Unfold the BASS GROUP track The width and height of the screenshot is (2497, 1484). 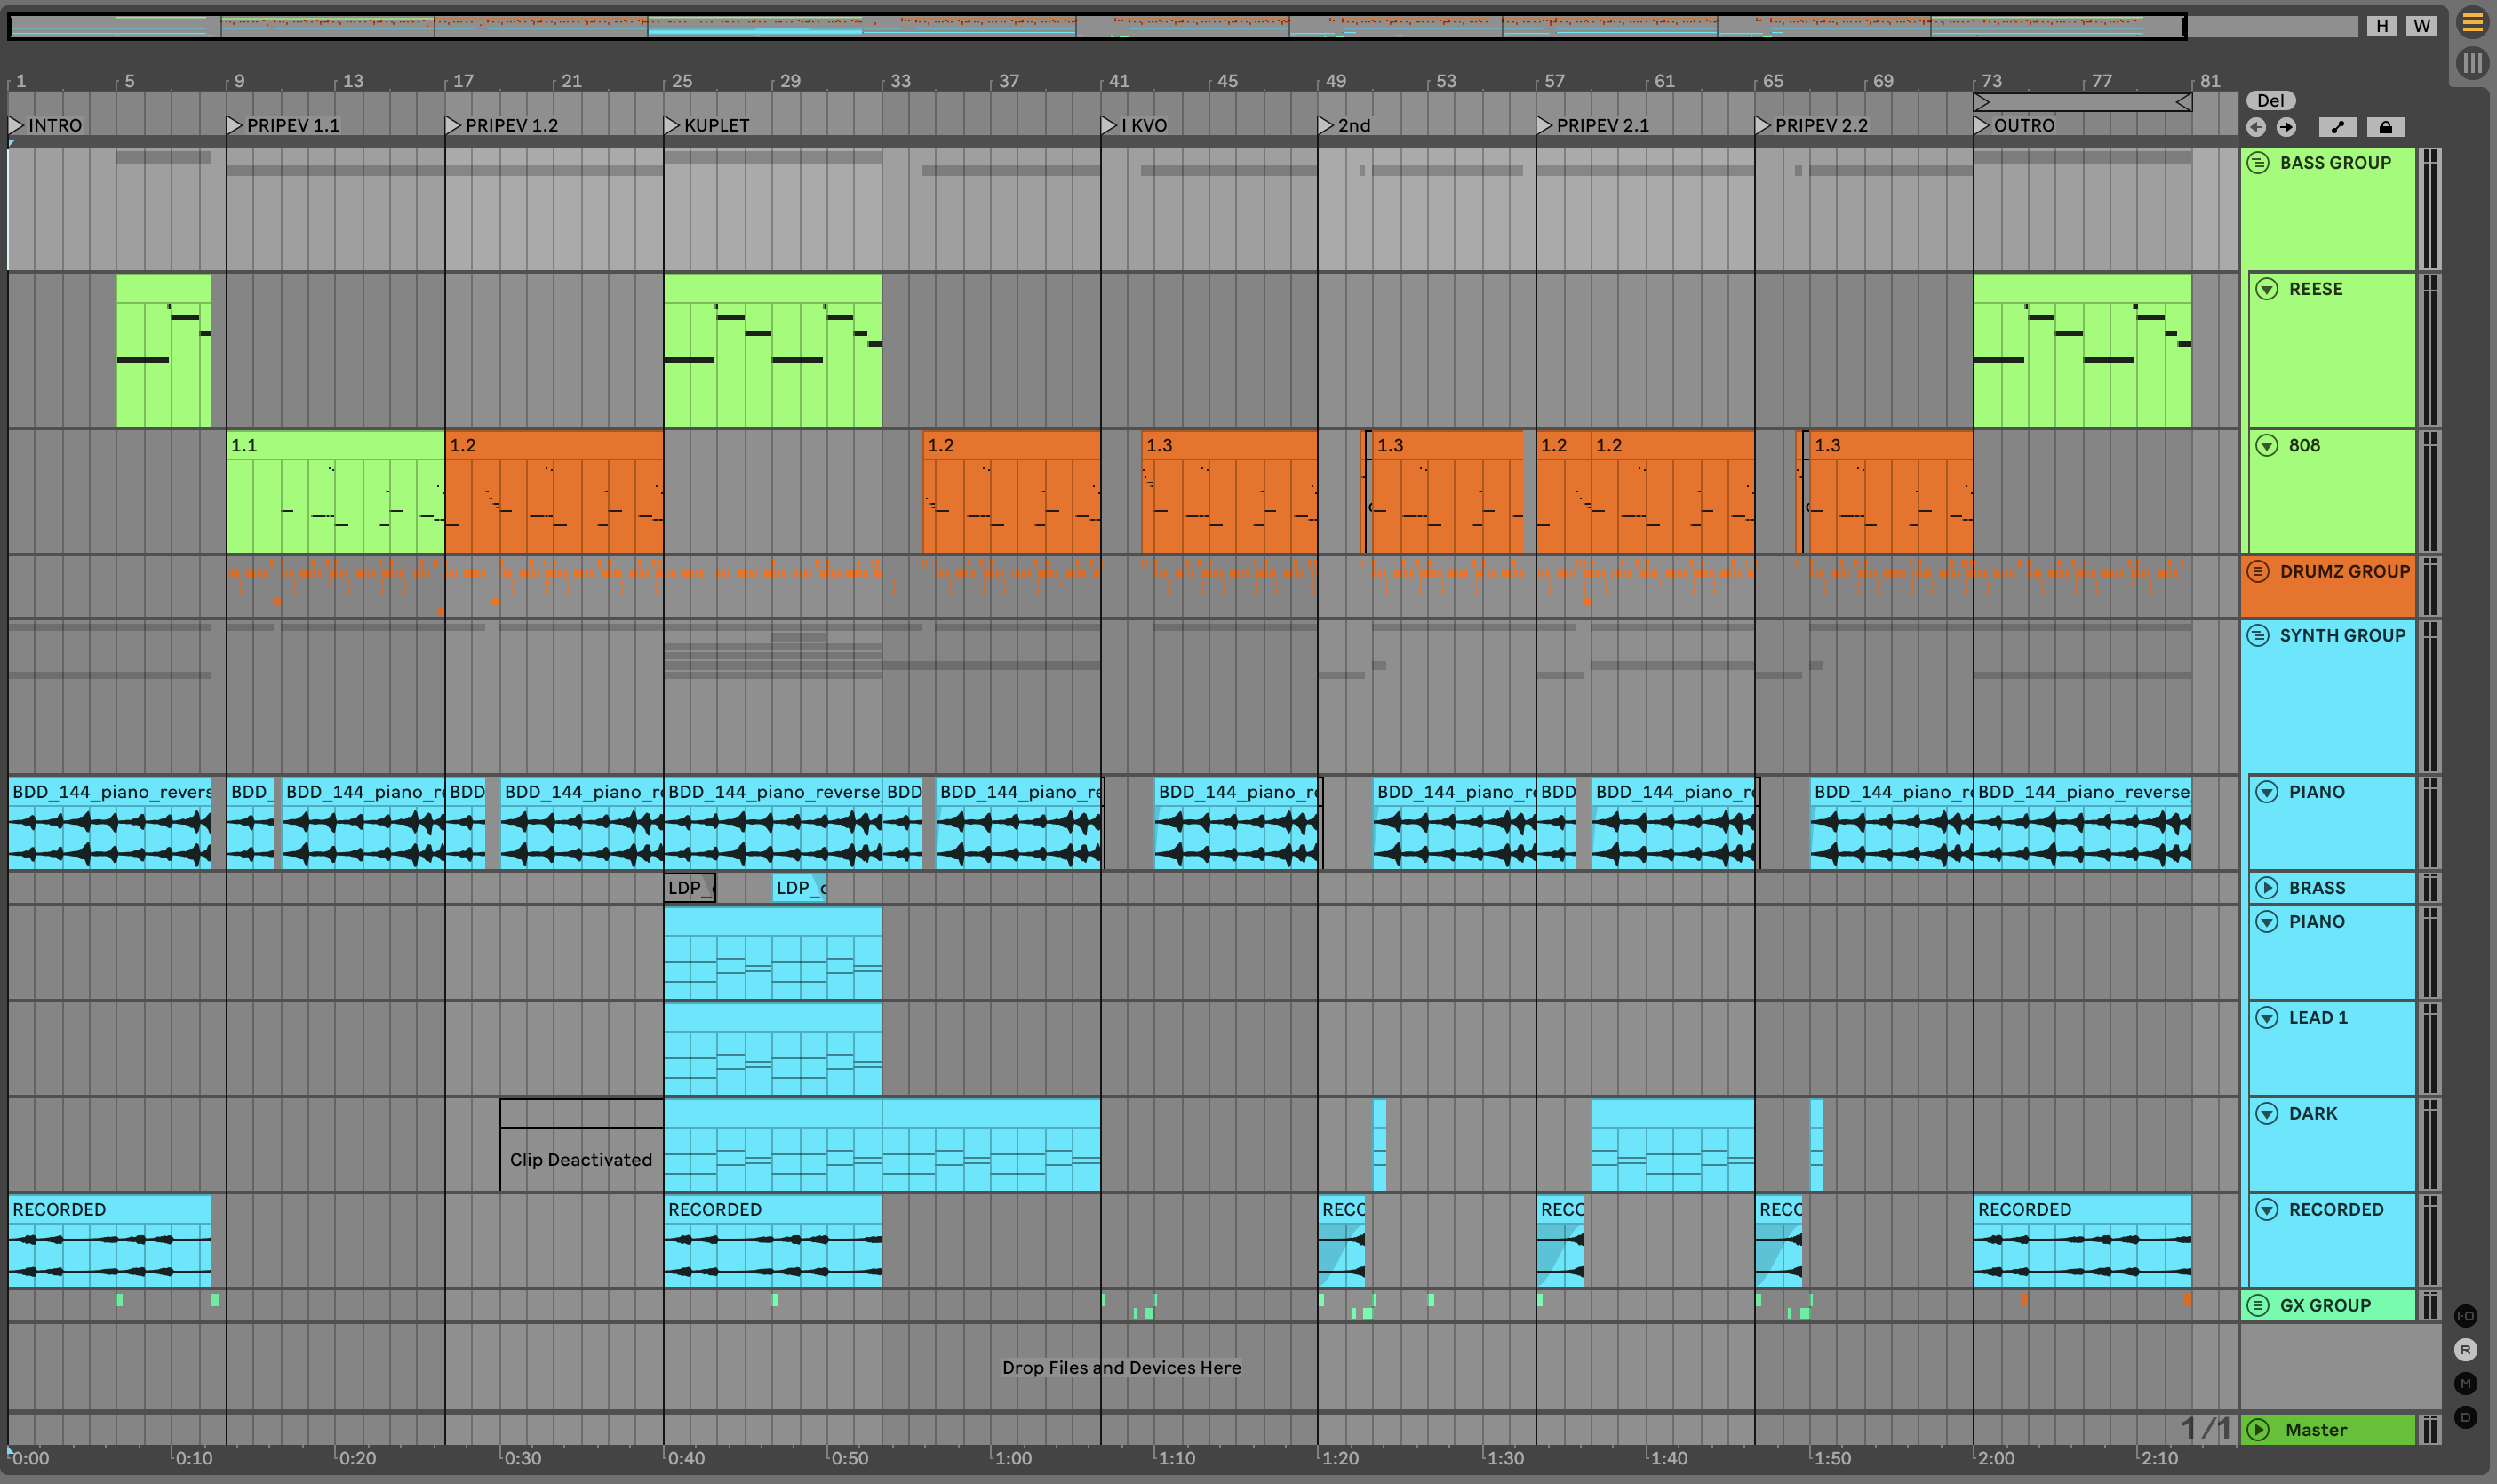click(2258, 163)
